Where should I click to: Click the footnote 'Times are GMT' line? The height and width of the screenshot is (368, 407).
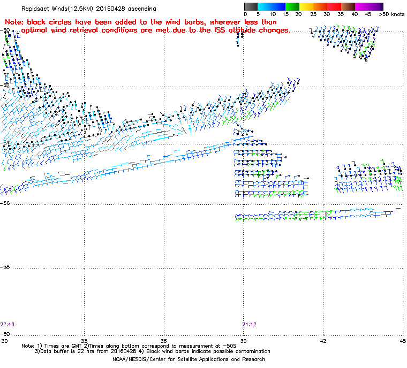pyautogui.click(x=129, y=346)
